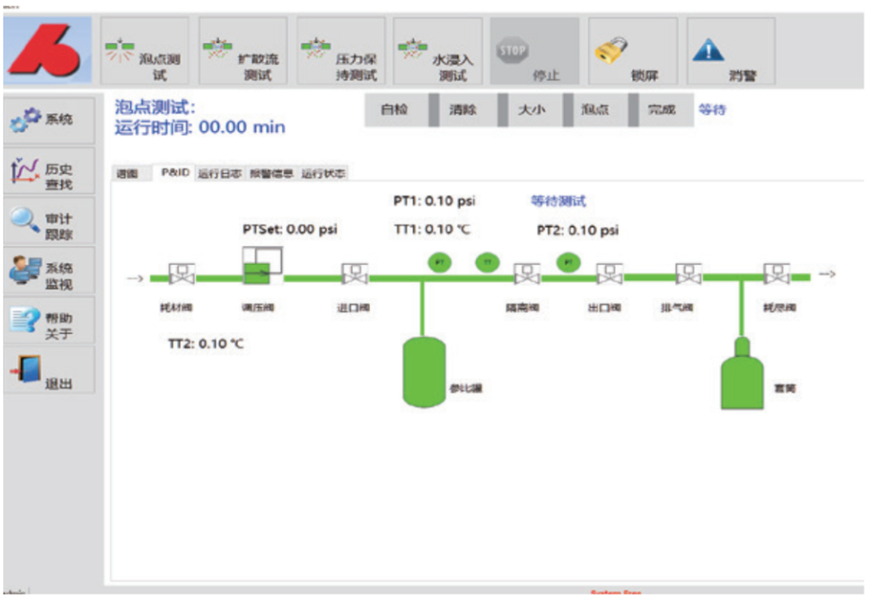Switch to the 报警信息 tab
This screenshot has width=871, height=598.
(271, 174)
